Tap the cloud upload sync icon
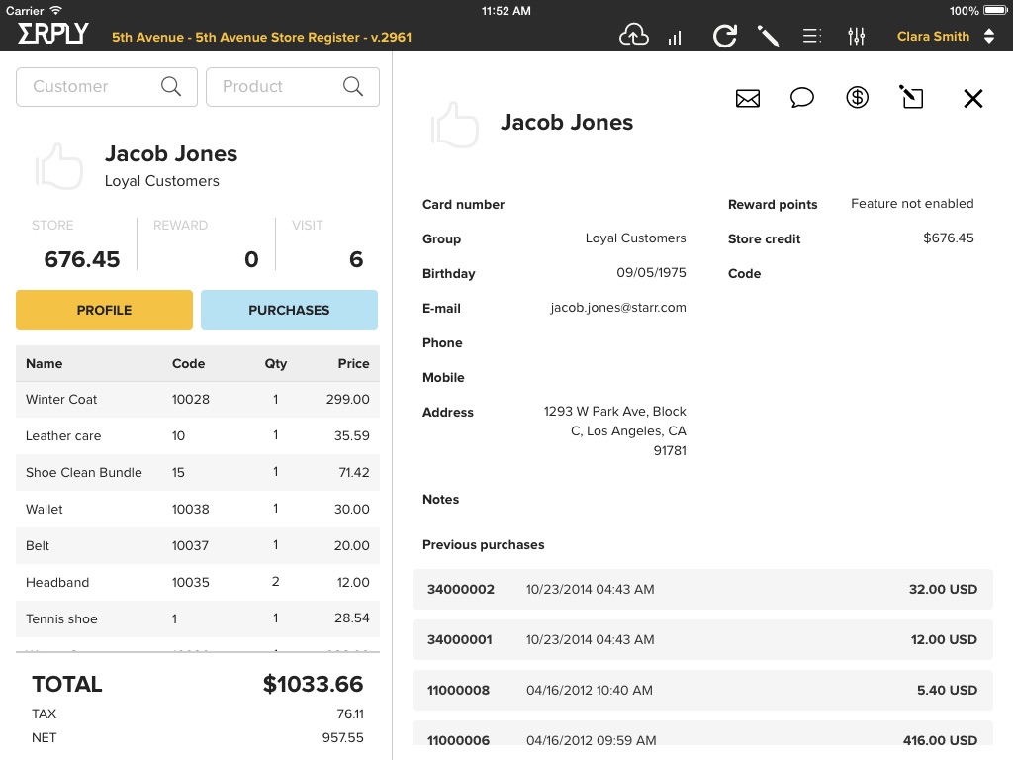This screenshot has width=1013, height=760. [633, 36]
